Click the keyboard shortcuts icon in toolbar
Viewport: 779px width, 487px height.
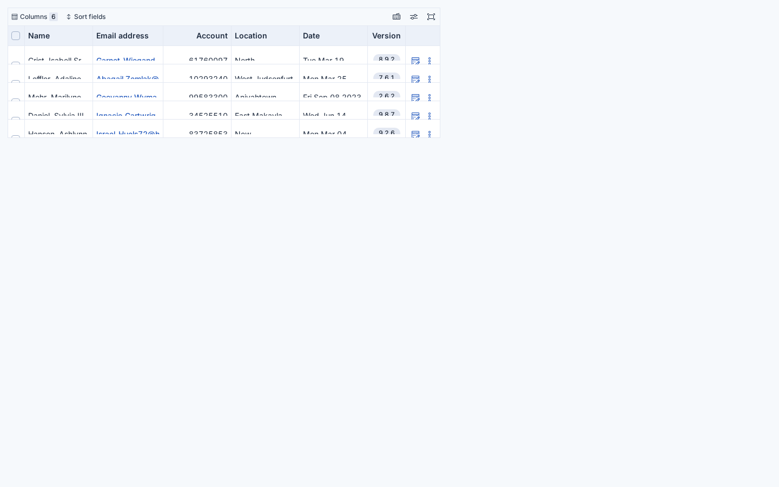(x=397, y=17)
